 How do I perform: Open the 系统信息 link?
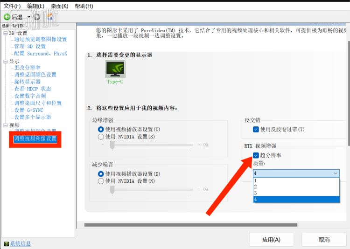tap(21, 244)
